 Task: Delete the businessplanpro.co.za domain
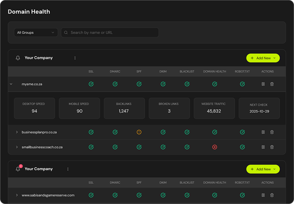coord(272,132)
